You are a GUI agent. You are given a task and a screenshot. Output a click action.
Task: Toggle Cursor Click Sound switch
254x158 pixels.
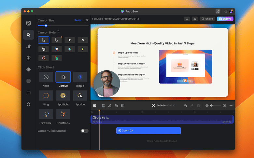point(84,131)
